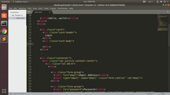Viewport: 170px width, 95px height.
Task: Open the clock Tue 10:46 PM
Action: pyautogui.click(x=89, y=2)
